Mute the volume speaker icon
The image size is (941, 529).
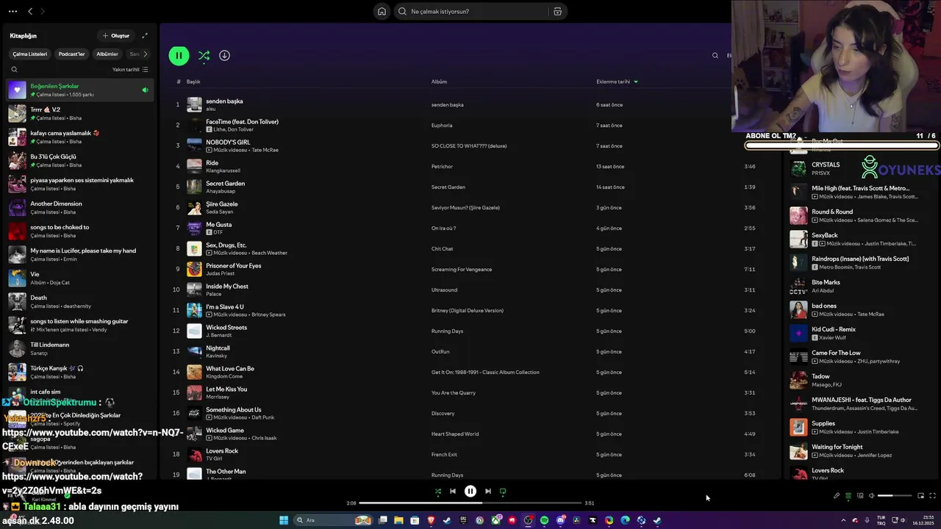[x=872, y=495]
